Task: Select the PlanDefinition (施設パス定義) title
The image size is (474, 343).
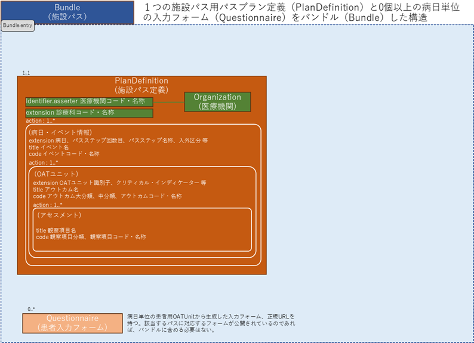Action: coord(141,85)
